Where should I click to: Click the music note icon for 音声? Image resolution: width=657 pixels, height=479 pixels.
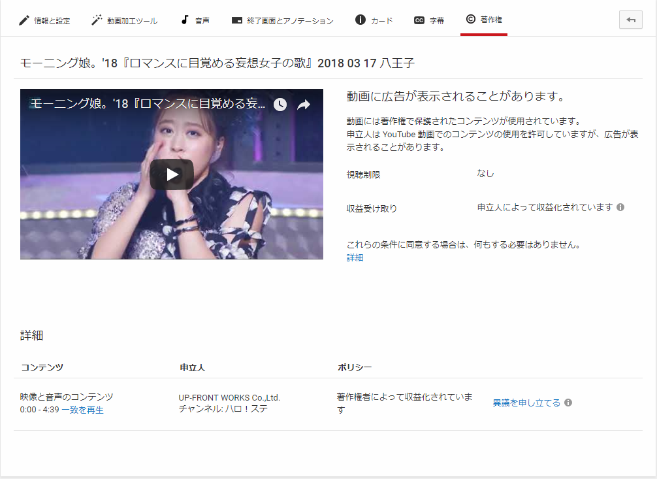185,20
